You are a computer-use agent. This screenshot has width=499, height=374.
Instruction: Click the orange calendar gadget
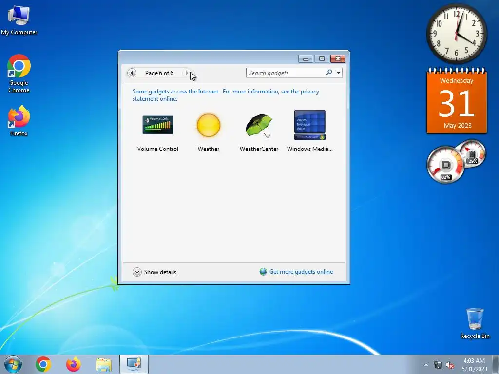[457, 101]
